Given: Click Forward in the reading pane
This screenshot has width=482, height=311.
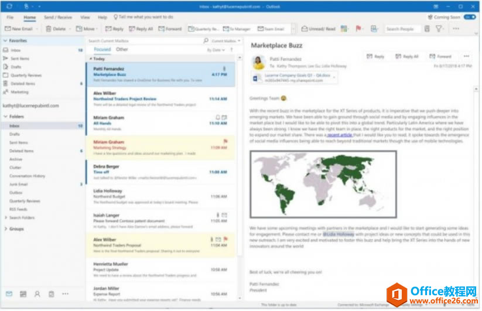Looking at the screenshot, I should point(440,57).
